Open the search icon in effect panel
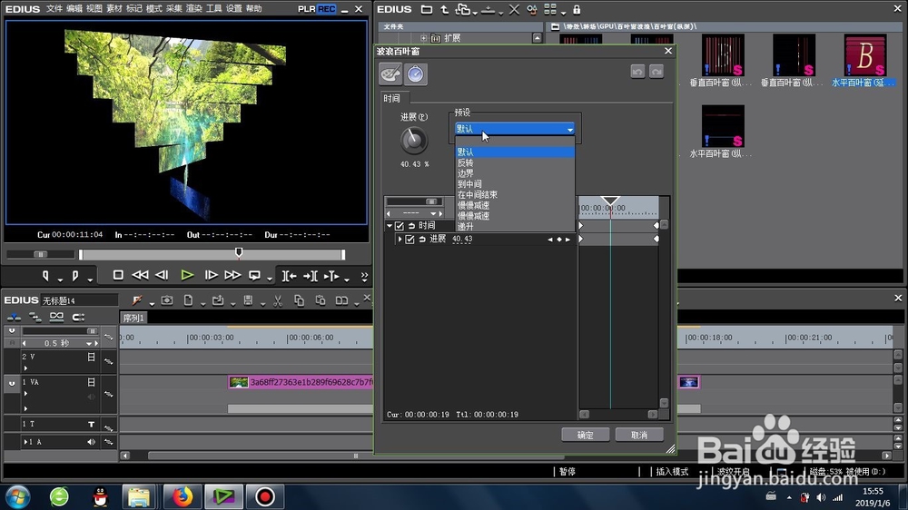 pyautogui.click(x=531, y=9)
